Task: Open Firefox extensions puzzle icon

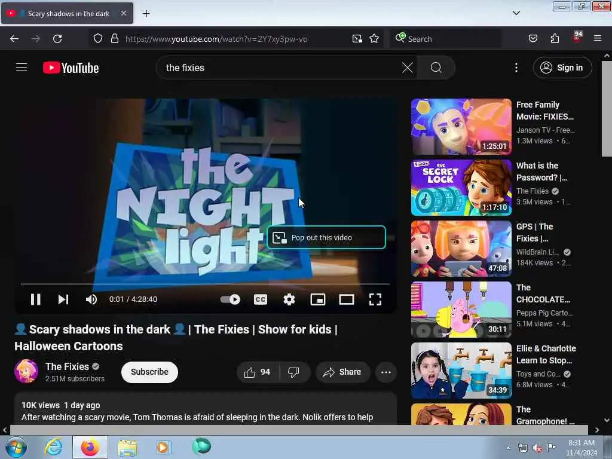Action: (x=555, y=39)
